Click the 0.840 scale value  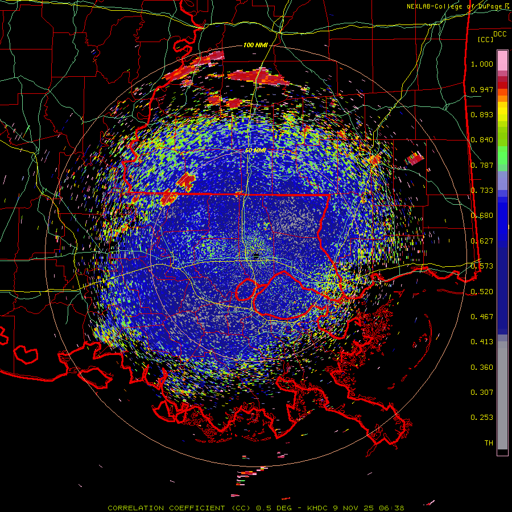482,140
